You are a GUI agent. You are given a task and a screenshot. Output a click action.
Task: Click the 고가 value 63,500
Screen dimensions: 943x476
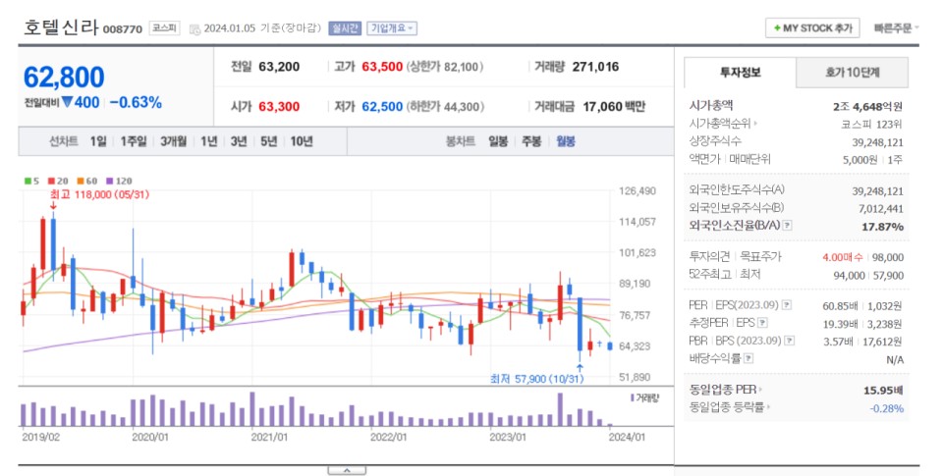[x=382, y=67]
